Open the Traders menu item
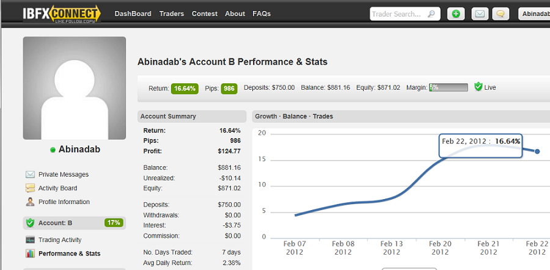This screenshot has height=270, width=550. click(171, 13)
